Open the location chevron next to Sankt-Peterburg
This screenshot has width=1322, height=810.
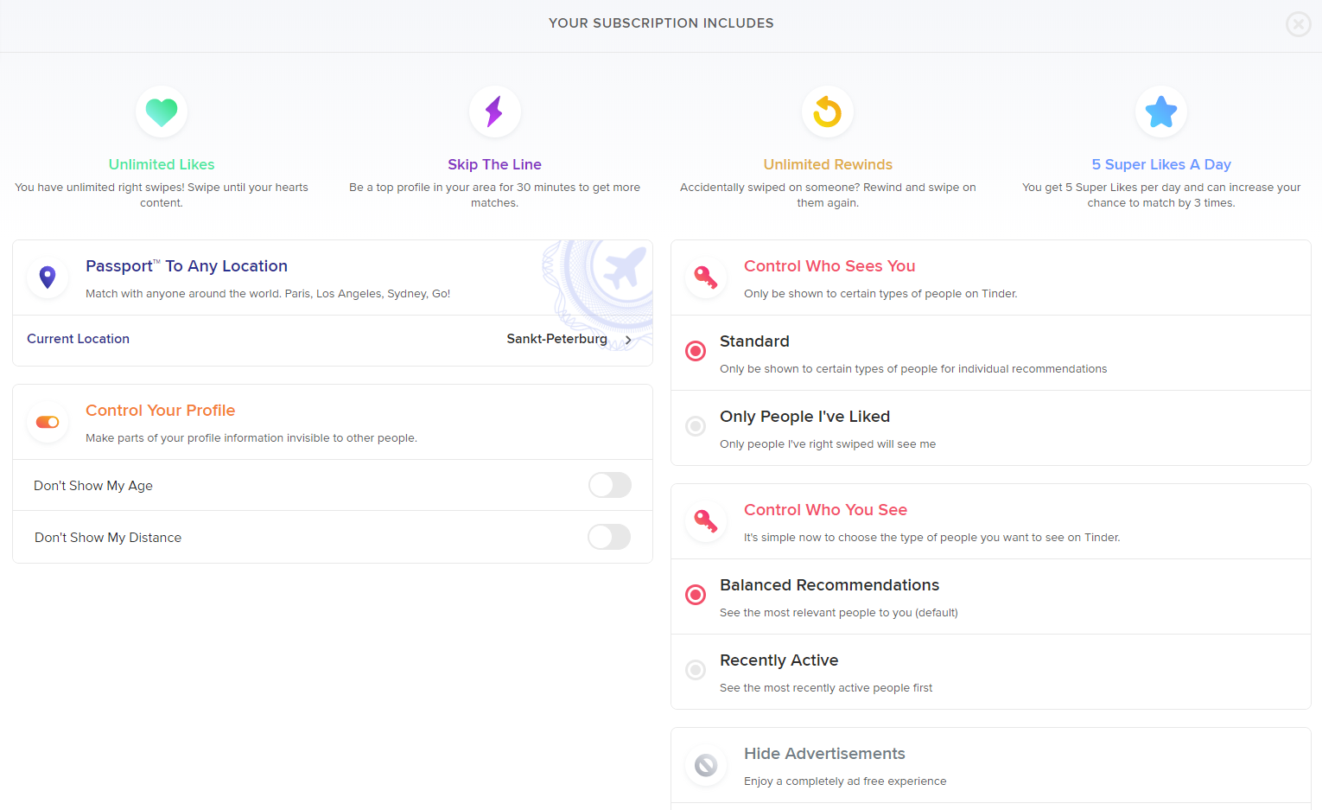(628, 340)
